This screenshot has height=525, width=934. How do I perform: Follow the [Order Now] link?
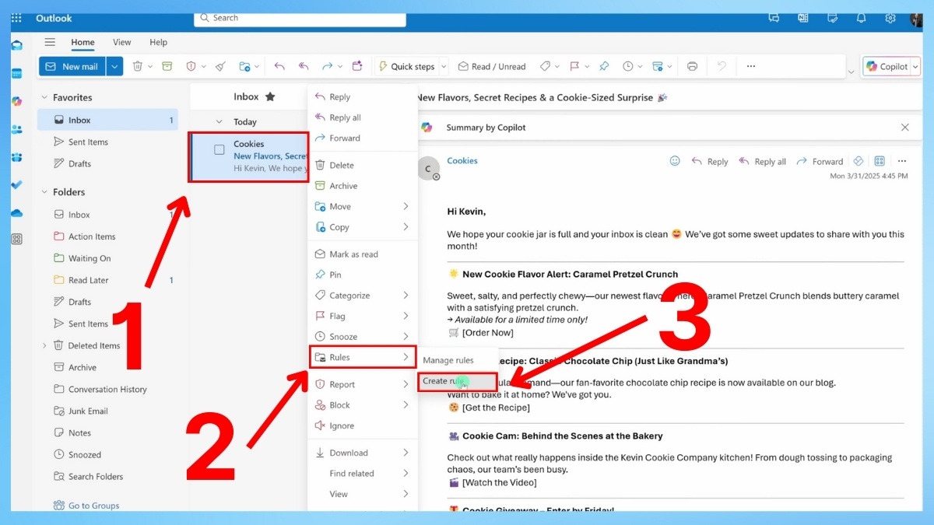(487, 333)
